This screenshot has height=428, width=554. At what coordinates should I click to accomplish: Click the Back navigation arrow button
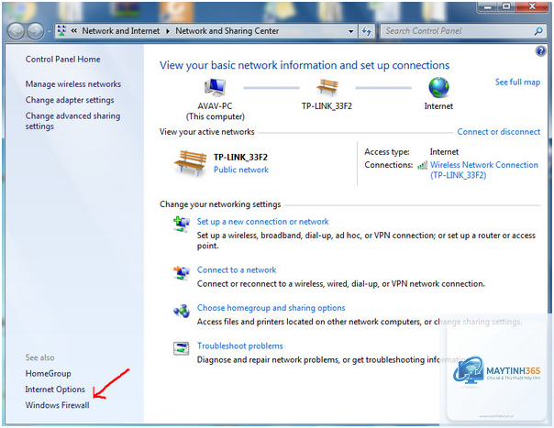[16, 31]
